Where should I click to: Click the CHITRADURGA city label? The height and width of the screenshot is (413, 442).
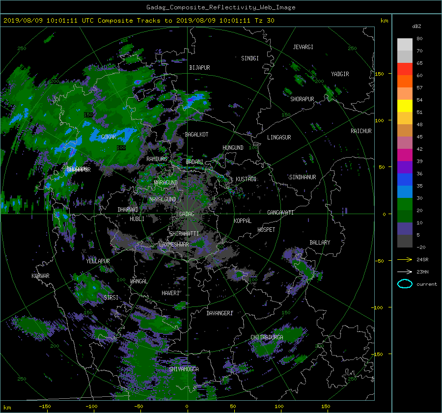coord(267,337)
